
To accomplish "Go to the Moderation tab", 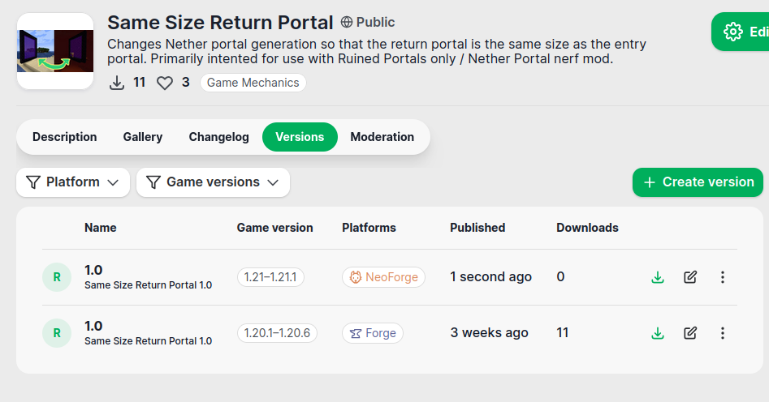I will (382, 137).
